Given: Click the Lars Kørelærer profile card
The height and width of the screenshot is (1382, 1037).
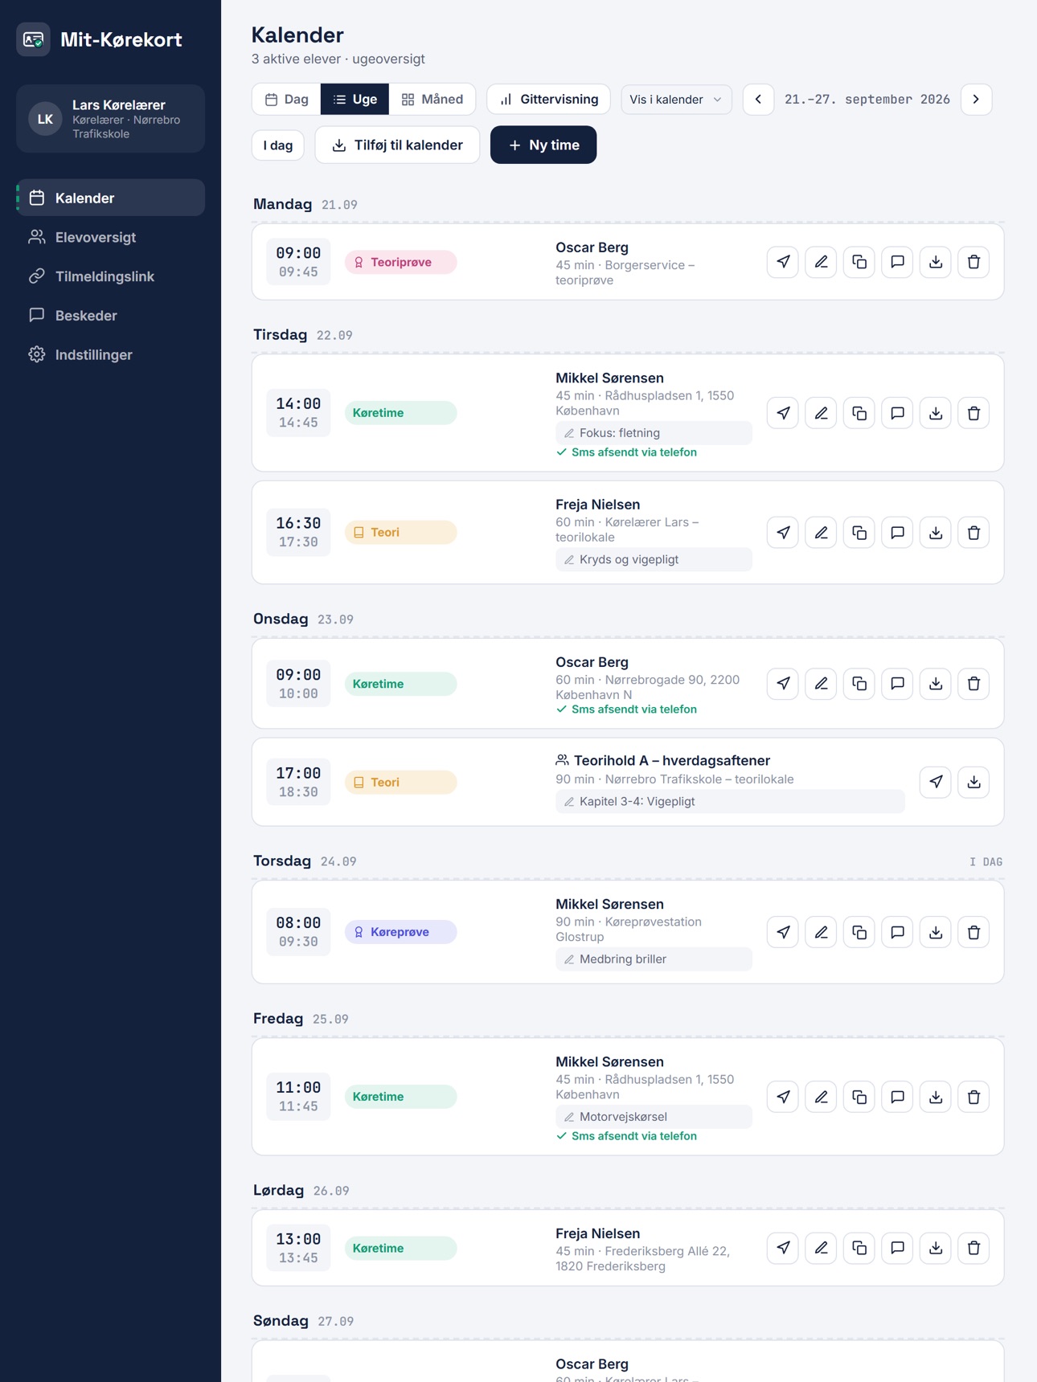Looking at the screenshot, I should pos(111,119).
